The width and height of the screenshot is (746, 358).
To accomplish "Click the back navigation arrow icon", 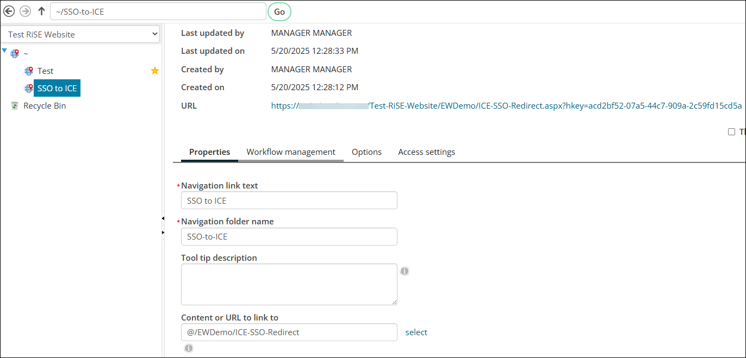I will pyautogui.click(x=9, y=11).
